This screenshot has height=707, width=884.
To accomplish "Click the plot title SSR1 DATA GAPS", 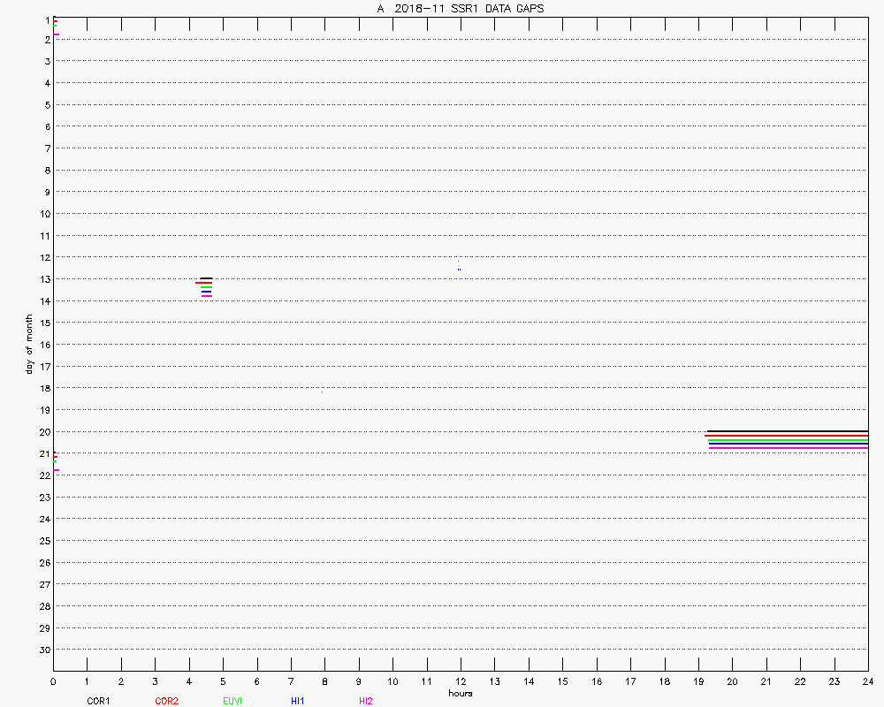I will (460, 8).
